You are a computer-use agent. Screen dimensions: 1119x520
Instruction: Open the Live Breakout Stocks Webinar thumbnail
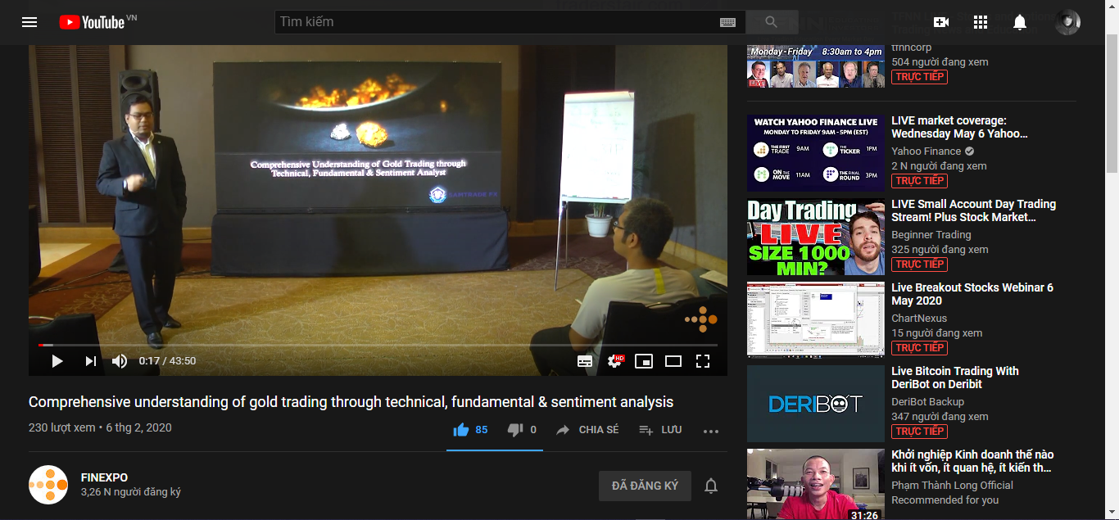point(816,320)
